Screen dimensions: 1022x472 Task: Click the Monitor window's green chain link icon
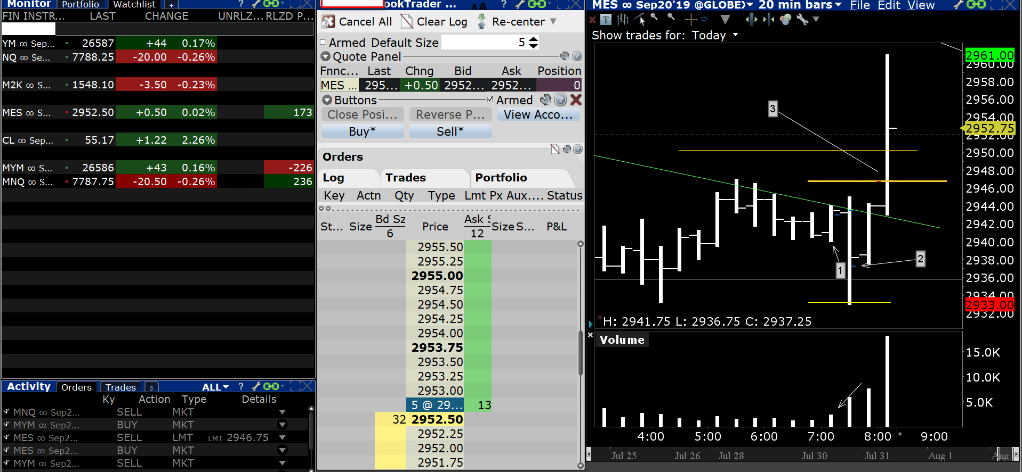271,4
